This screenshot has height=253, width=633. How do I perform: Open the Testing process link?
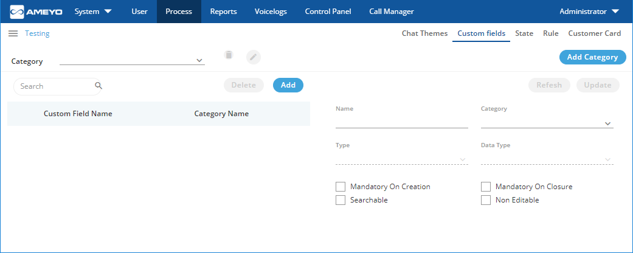point(37,33)
